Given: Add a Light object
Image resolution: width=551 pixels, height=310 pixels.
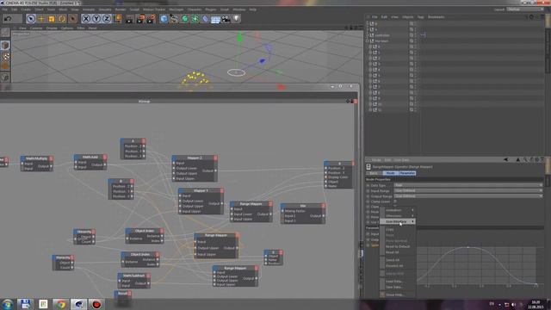Looking at the screenshot, I should pyautogui.click(x=237, y=19).
